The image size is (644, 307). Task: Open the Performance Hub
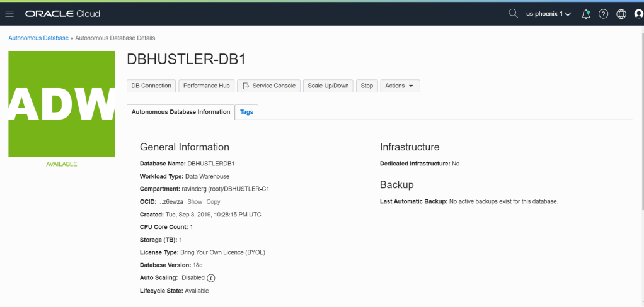click(207, 86)
